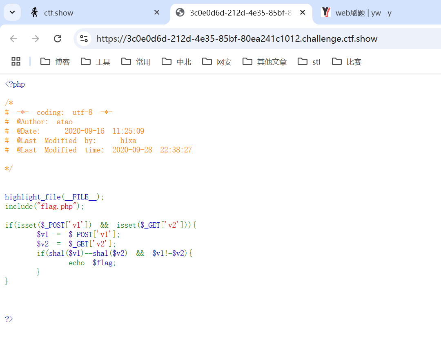The width and height of the screenshot is (441, 347).
Task: Click the opening <?php tag text
Action: click(15, 84)
